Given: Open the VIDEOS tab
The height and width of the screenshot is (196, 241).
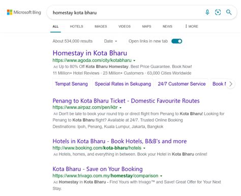Looking at the screenshot, I should pyautogui.click(x=125, y=26).
